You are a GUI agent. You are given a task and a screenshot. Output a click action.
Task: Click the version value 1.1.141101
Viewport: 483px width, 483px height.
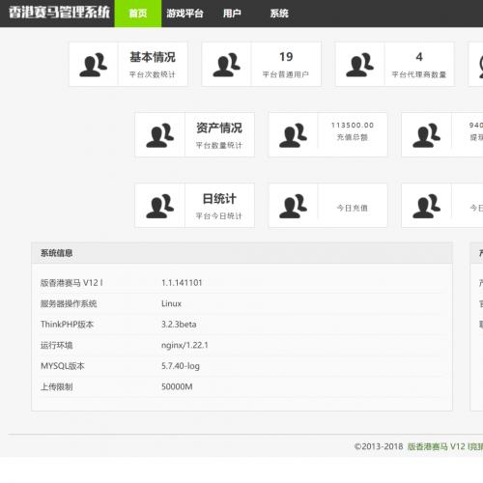[x=182, y=283]
